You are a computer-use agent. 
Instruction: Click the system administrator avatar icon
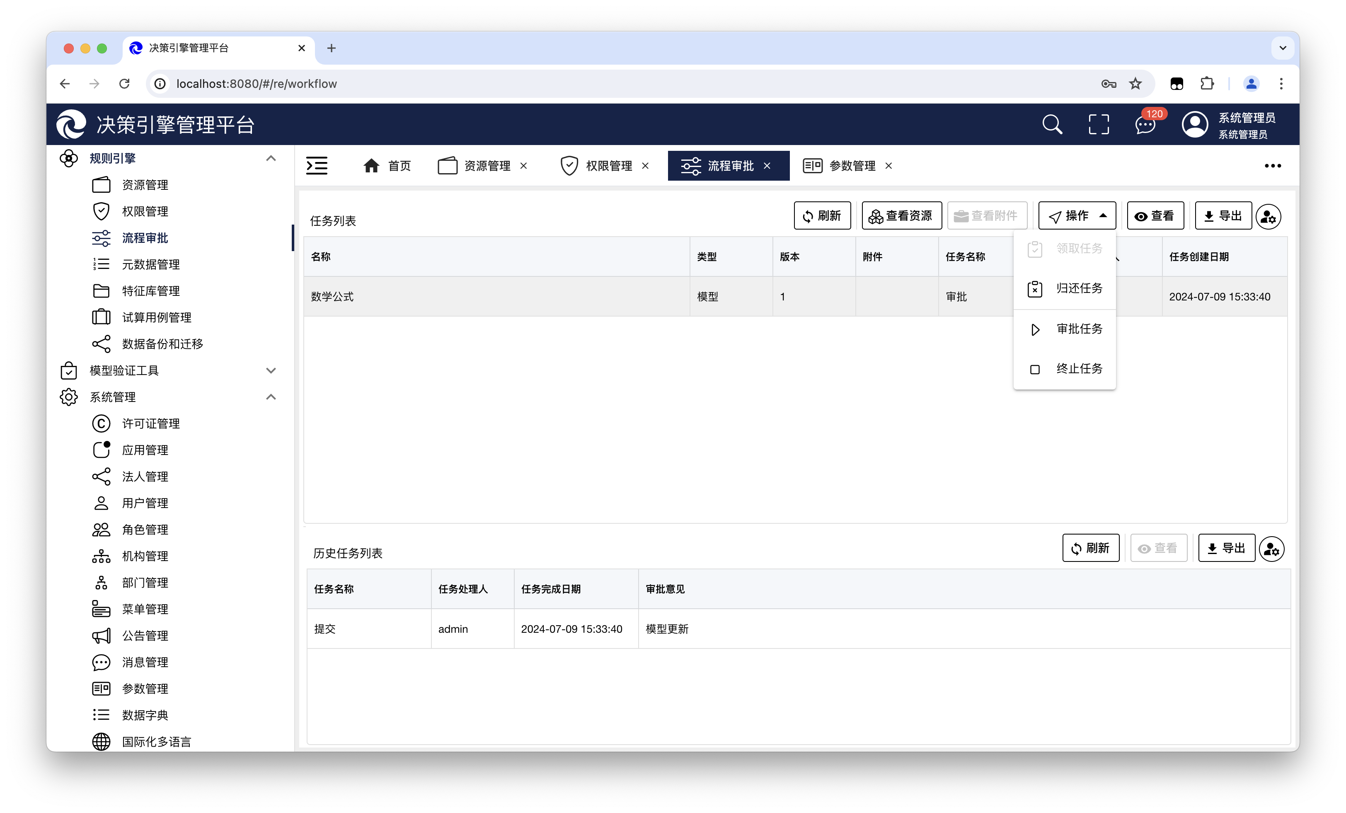(1195, 125)
